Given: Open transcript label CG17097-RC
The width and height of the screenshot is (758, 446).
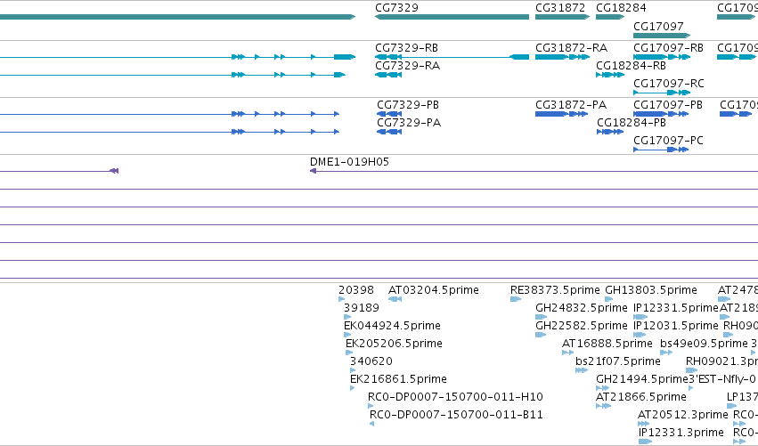Looking at the screenshot, I should pos(669,84).
